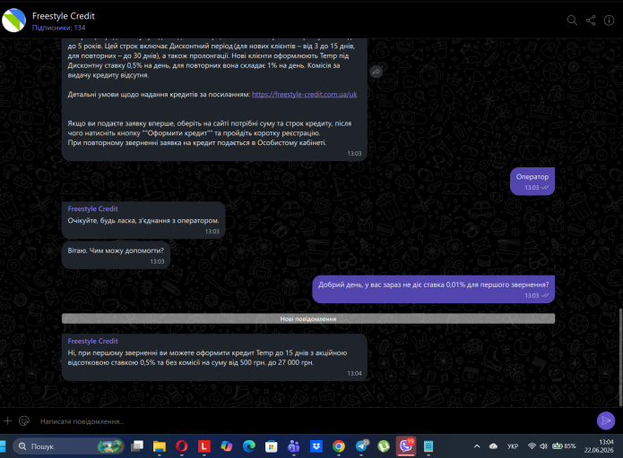Open the clock showing 13:04 and date

[599, 446]
